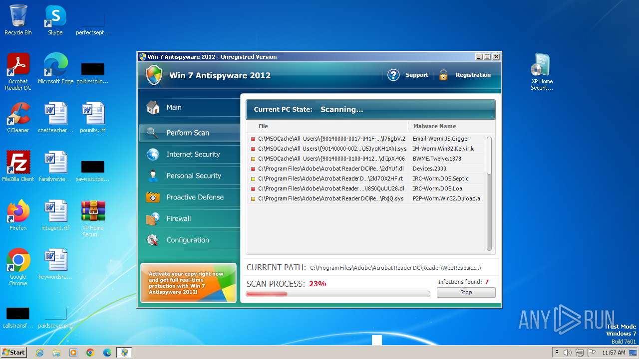
Task: Click the Main house icon
Action: pos(153,107)
